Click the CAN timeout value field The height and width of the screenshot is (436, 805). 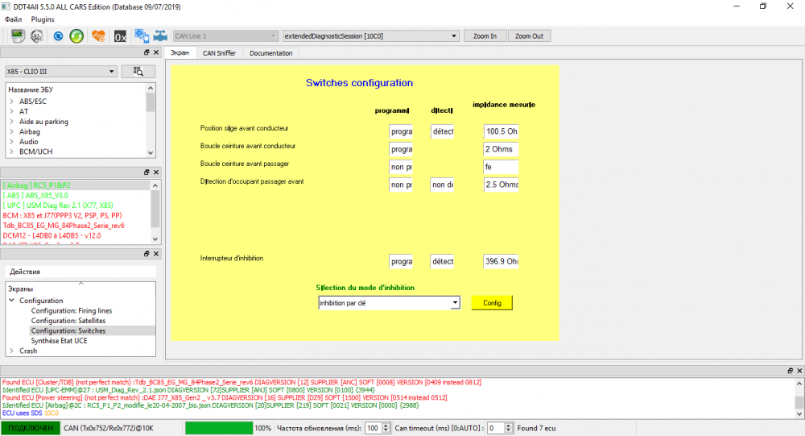(x=495, y=428)
